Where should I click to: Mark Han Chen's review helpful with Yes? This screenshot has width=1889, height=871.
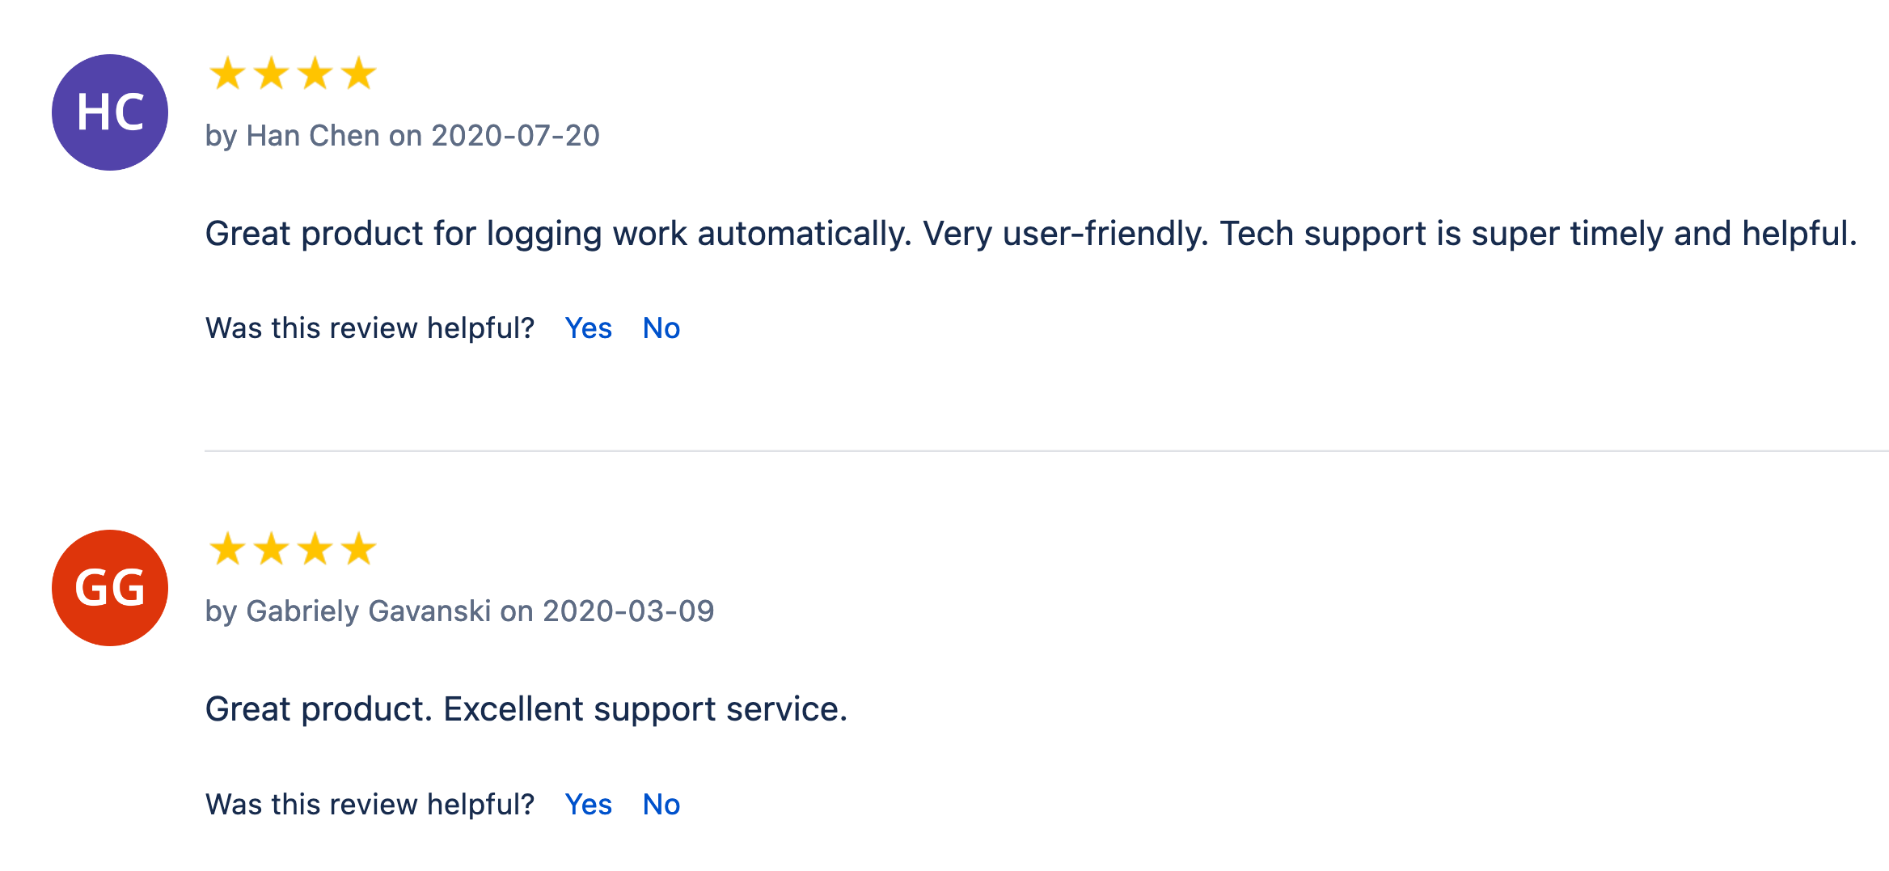[588, 328]
